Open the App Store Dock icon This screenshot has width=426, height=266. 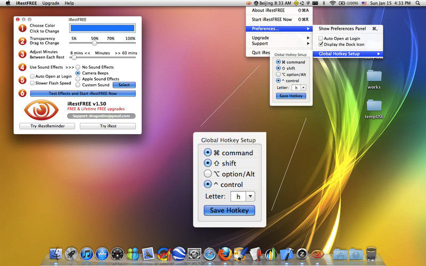[x=102, y=254]
